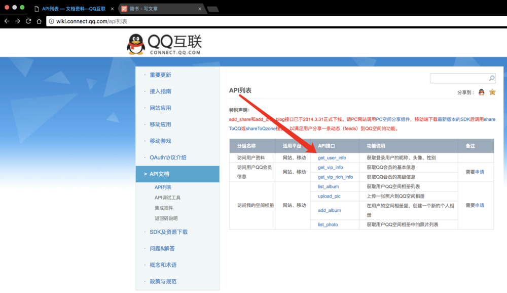The image size is (507, 293).
Task: Open 政策与规范 in sidebar
Action: 163,281
